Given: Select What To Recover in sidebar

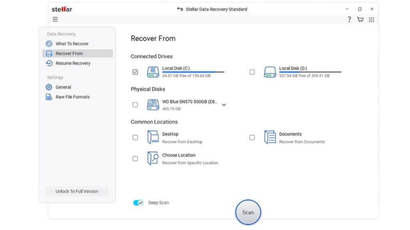Looking at the screenshot, I should click(x=72, y=44).
